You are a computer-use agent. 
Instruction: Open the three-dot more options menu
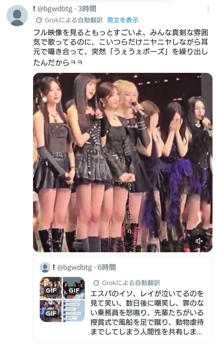coord(208,9)
